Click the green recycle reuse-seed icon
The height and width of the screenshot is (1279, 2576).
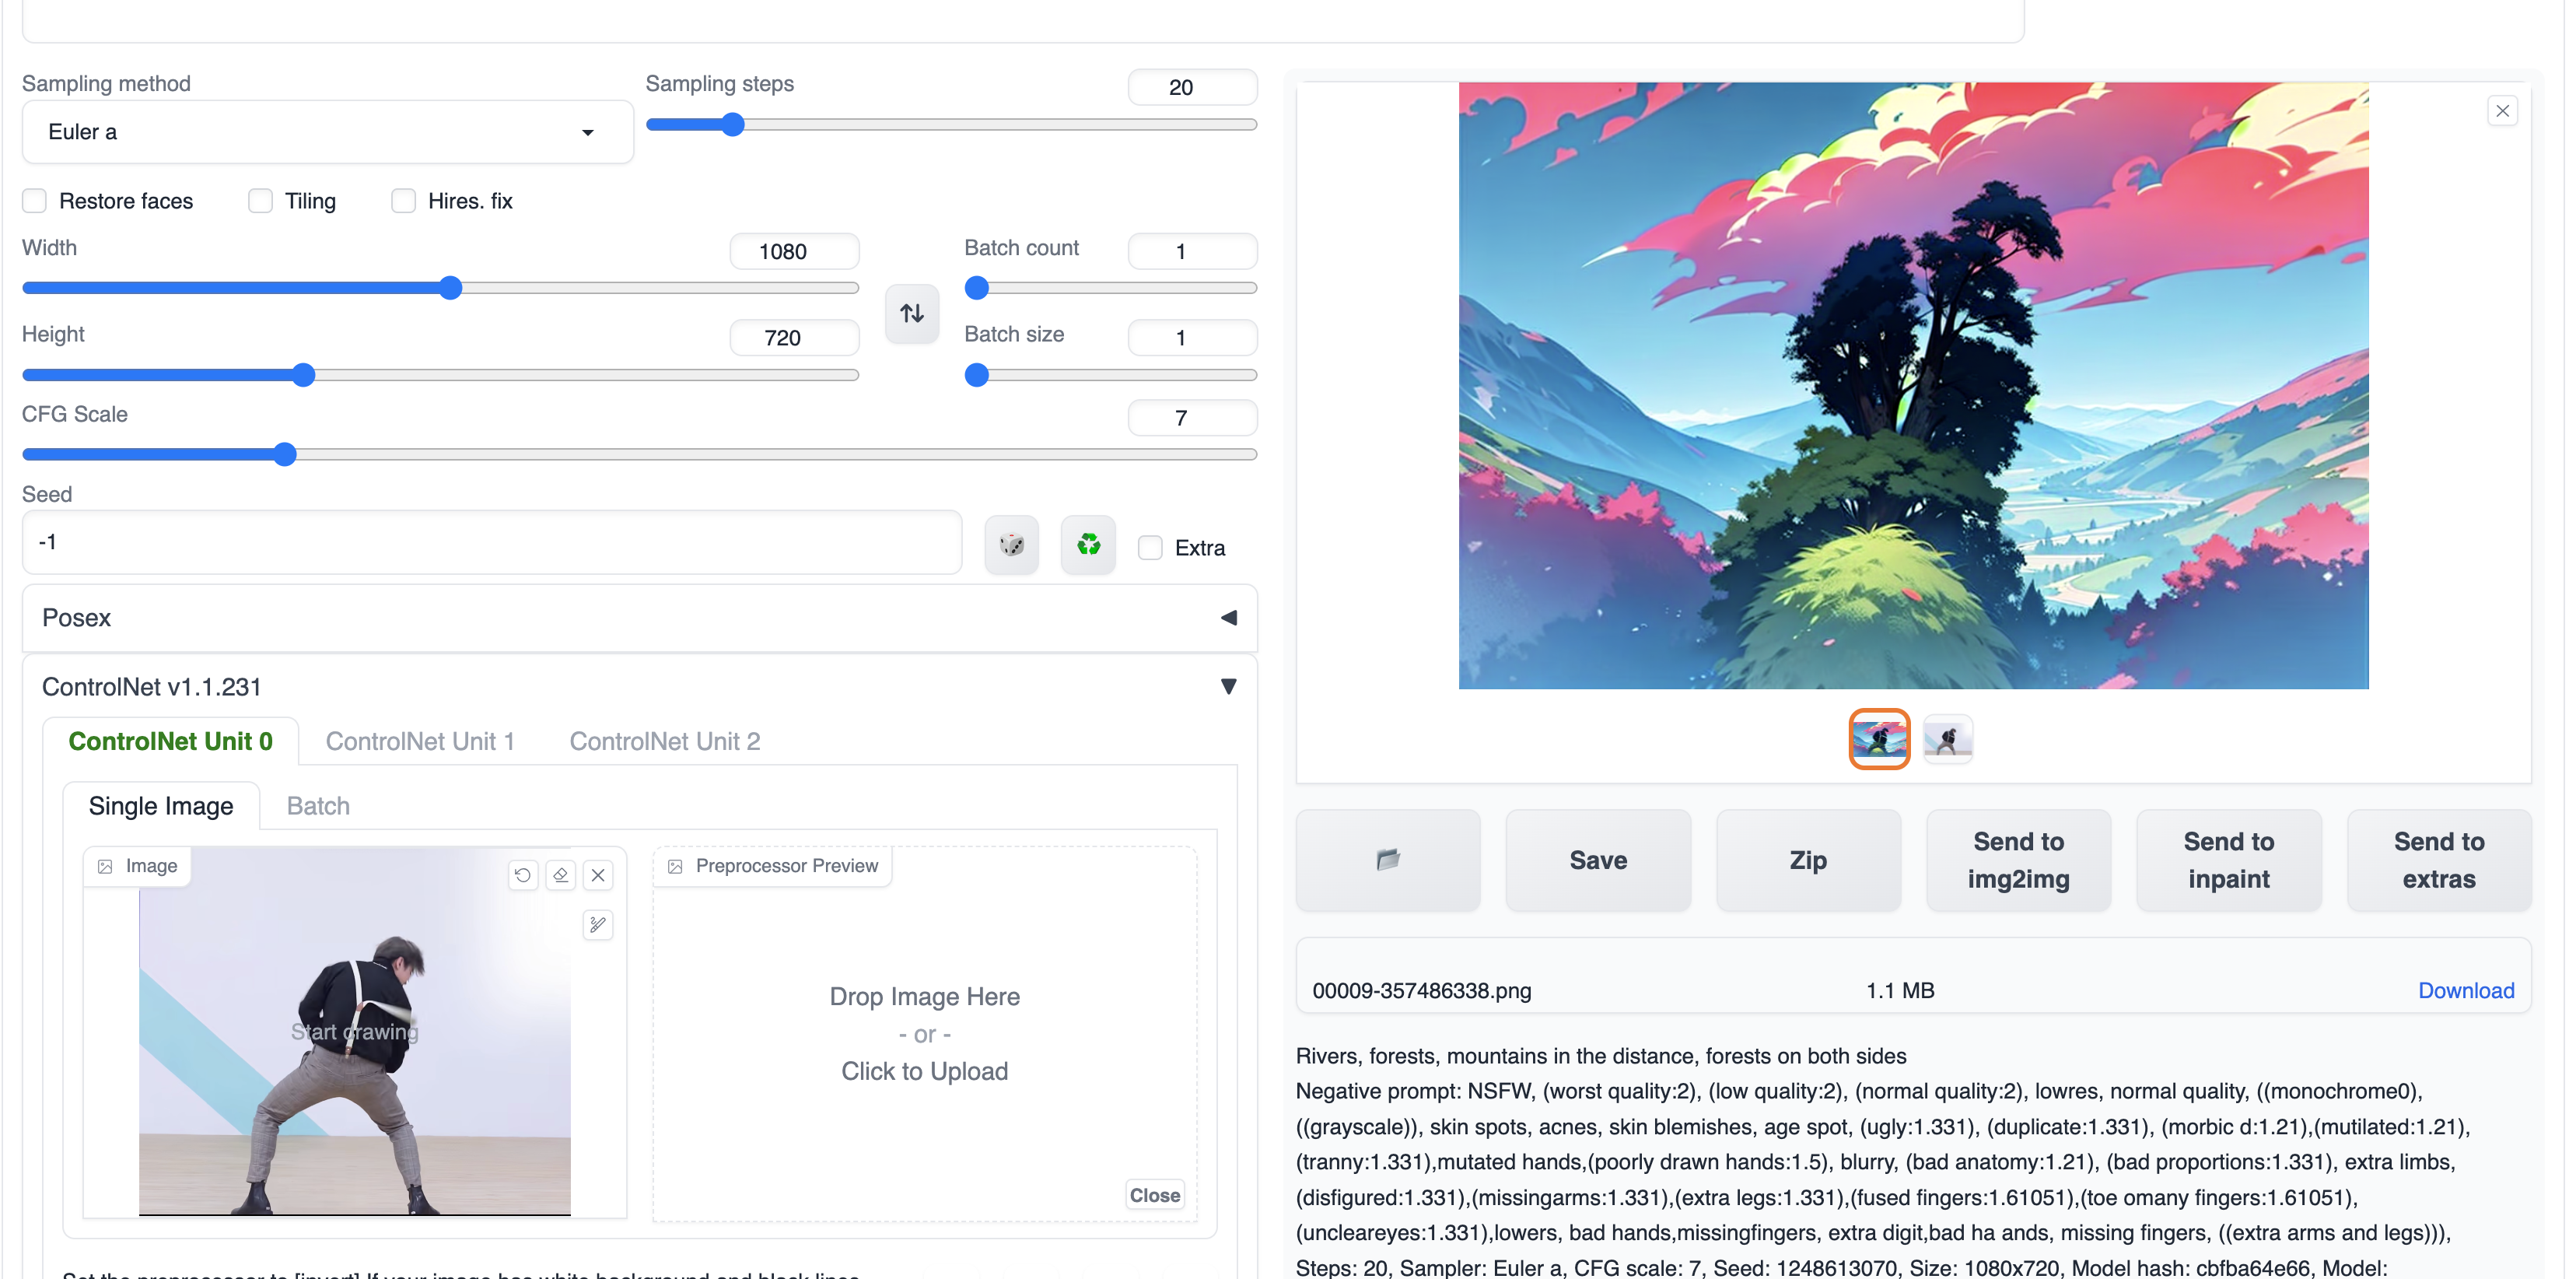coord(1088,545)
